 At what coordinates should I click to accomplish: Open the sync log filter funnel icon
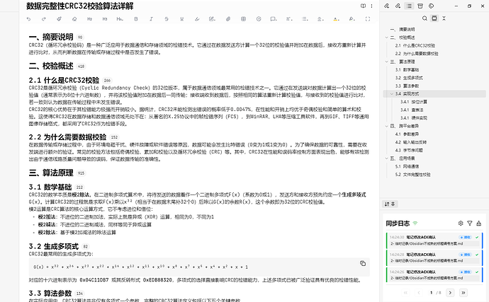pyautogui.click(x=470, y=223)
